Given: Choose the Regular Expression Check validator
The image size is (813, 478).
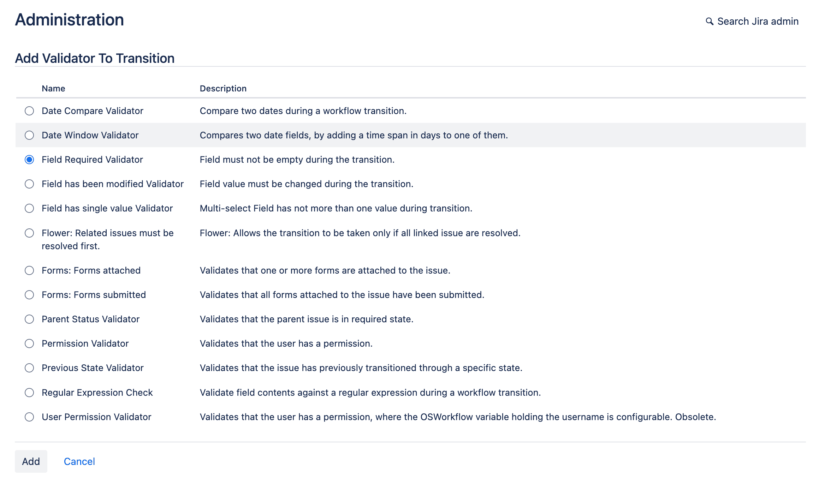Looking at the screenshot, I should point(29,392).
